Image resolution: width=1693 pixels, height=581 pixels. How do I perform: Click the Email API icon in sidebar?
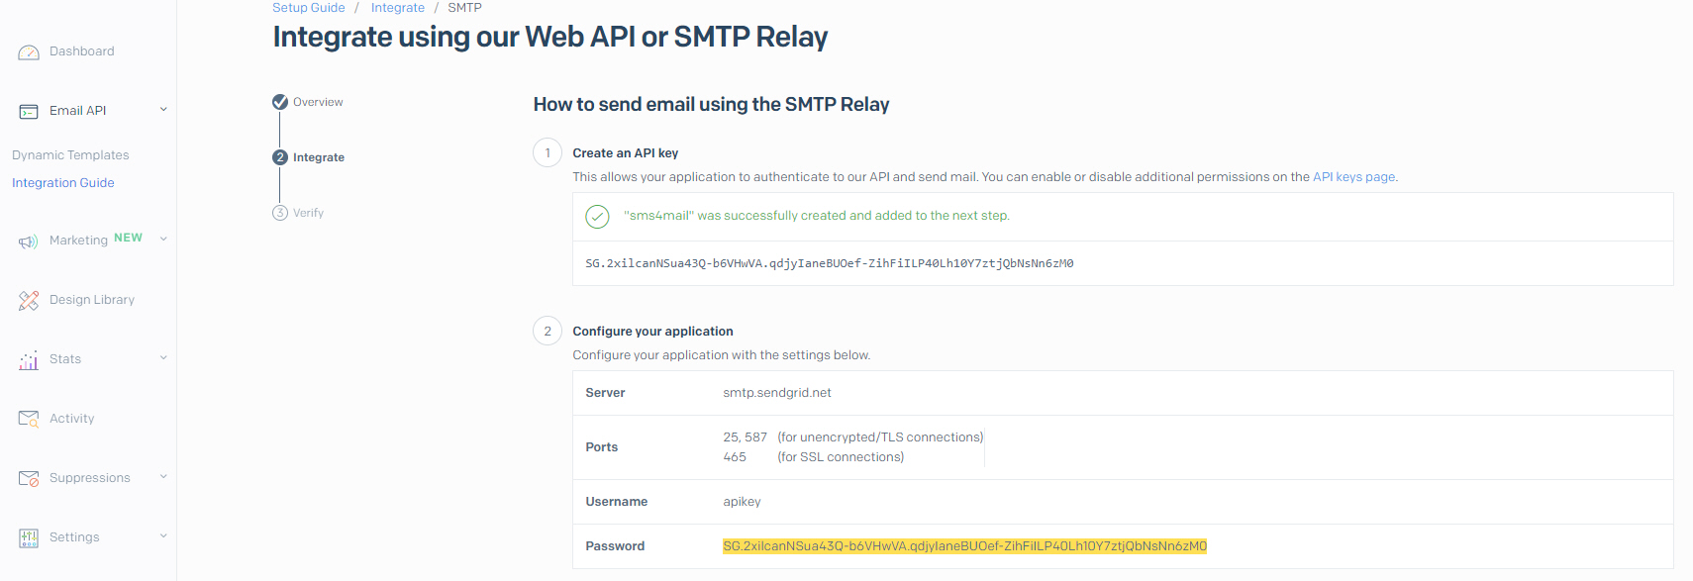coord(29,112)
